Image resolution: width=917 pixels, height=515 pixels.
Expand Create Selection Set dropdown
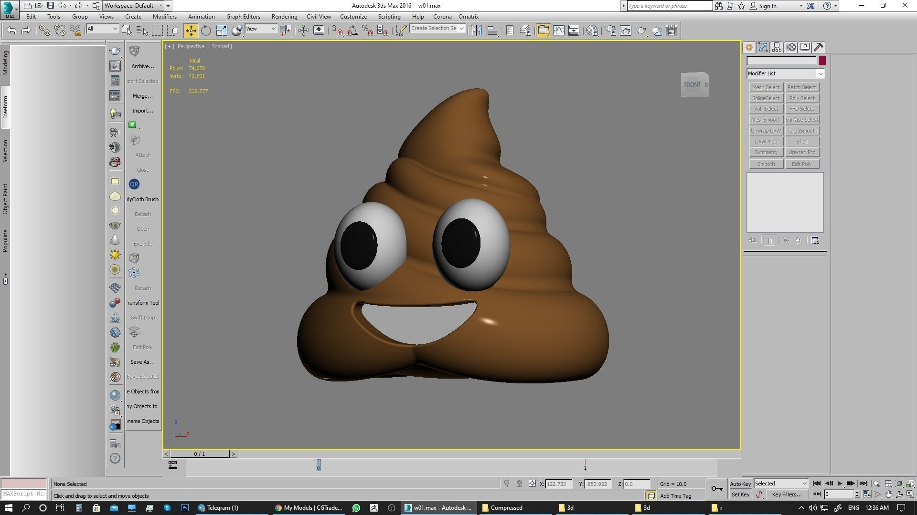(461, 29)
